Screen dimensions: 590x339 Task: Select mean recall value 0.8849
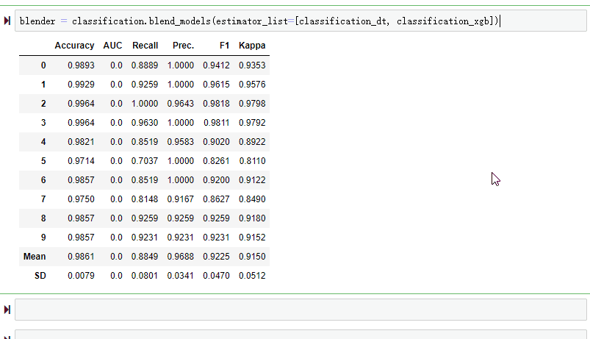[x=145, y=257]
